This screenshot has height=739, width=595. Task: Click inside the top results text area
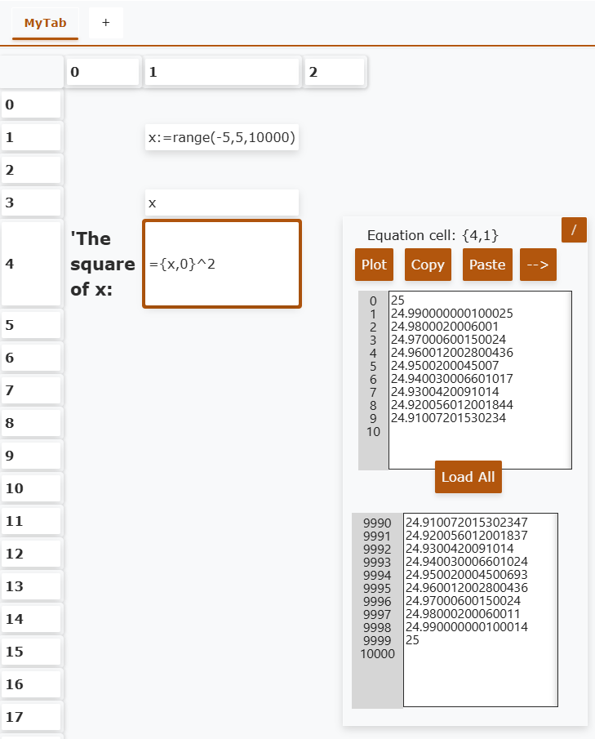pos(479,380)
